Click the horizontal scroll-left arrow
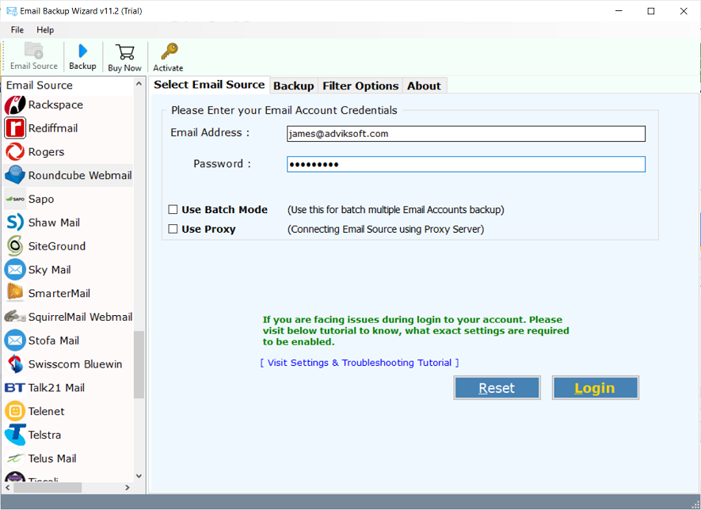Image resolution: width=701 pixels, height=510 pixels. pos(8,488)
